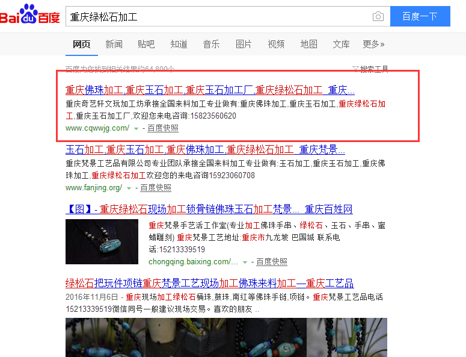Switch to the 新闻 tab
The image size is (466, 357).
[x=114, y=45]
